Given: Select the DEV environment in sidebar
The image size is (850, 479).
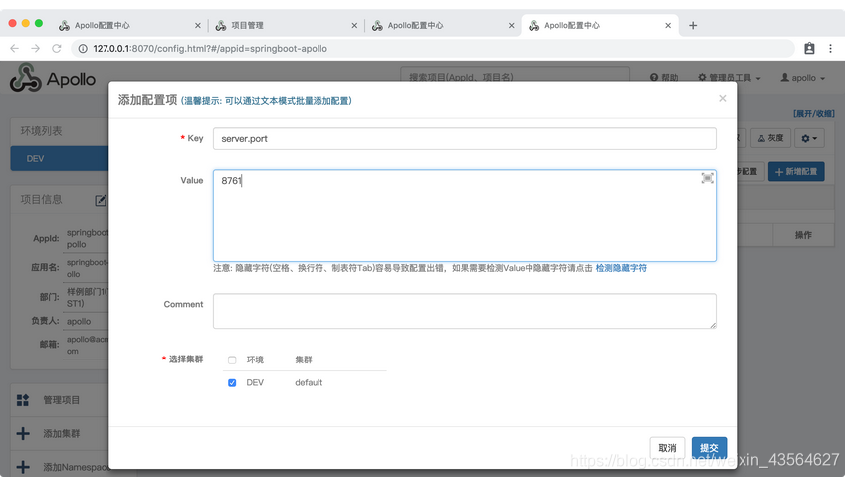Looking at the screenshot, I should click(60, 159).
